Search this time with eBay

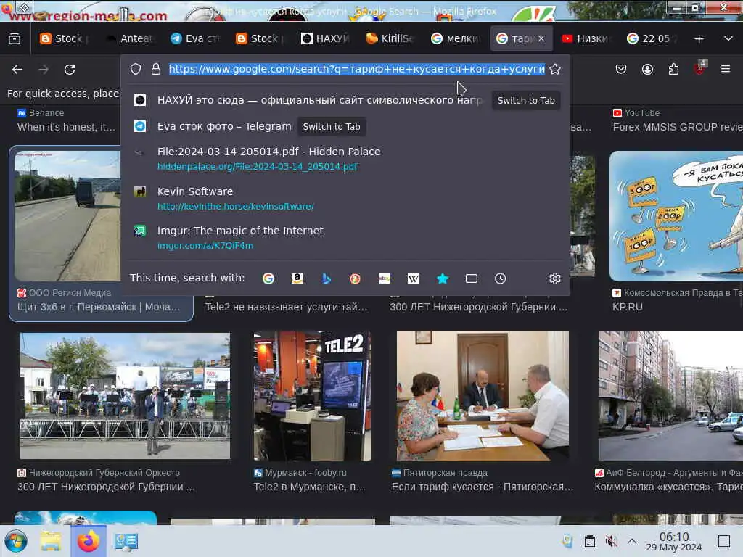(385, 278)
